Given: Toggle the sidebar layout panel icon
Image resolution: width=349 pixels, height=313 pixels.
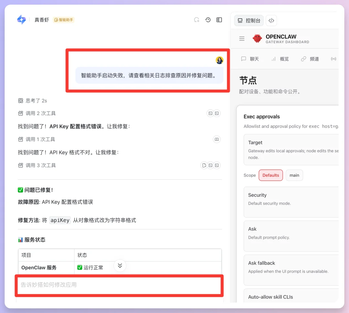Looking at the screenshot, I should 219,20.
